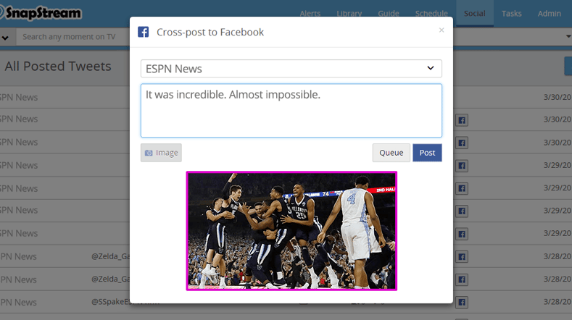Viewport: 572px width, 320px height.
Task: Open the ESPN News page dropdown
Action: click(291, 69)
